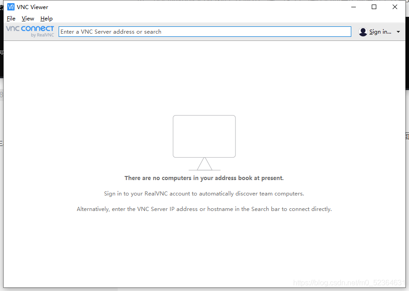The image size is (409, 291).
Task: Click the VNC Connect by RealVNC logo
Action: pyautogui.click(x=30, y=31)
